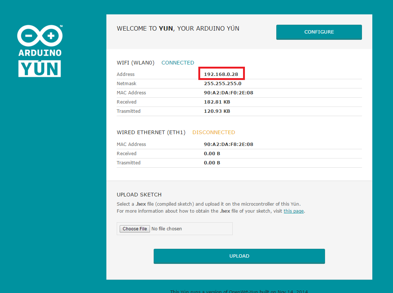This screenshot has height=293, width=393.
Task: Click the UPLOAD button
Action: (x=239, y=256)
